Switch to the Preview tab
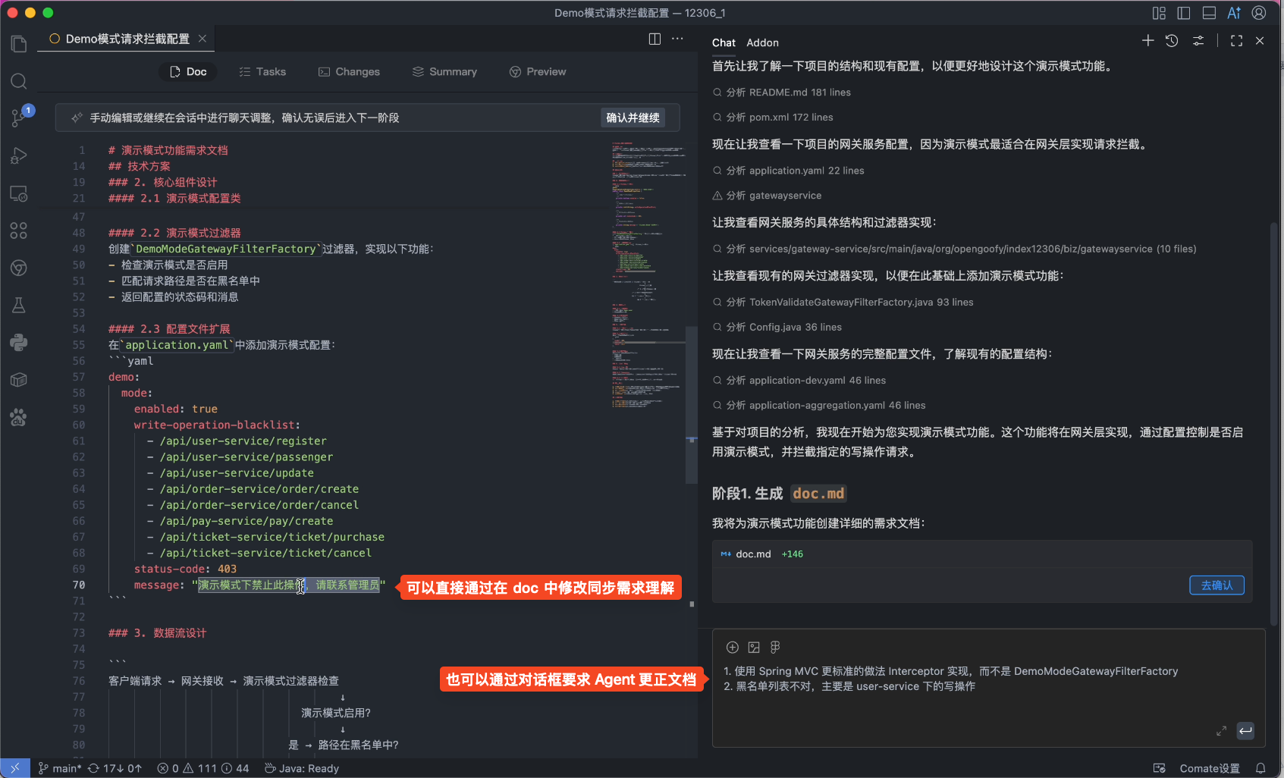Image resolution: width=1284 pixels, height=778 pixels. click(x=538, y=71)
